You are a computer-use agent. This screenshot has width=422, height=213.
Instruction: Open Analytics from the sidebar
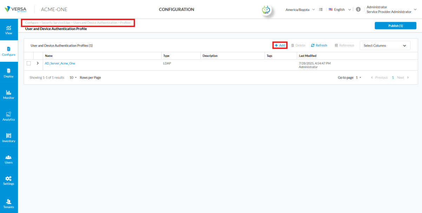(x=9, y=116)
